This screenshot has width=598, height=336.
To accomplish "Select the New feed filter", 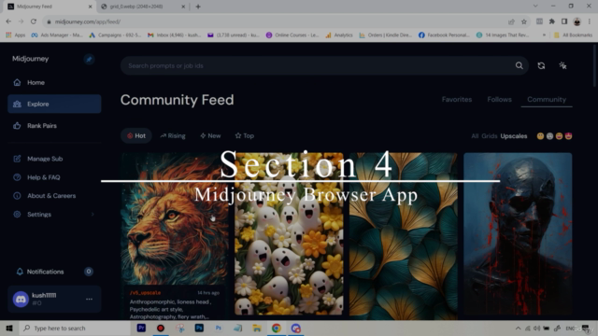I will [210, 136].
